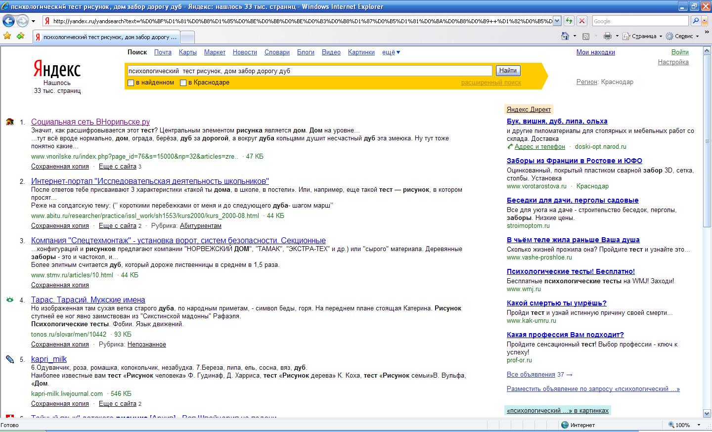Open the Заборы из Франции ad

click(x=575, y=161)
